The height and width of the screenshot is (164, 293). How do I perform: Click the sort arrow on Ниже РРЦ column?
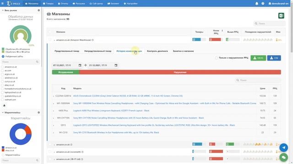point(222,31)
